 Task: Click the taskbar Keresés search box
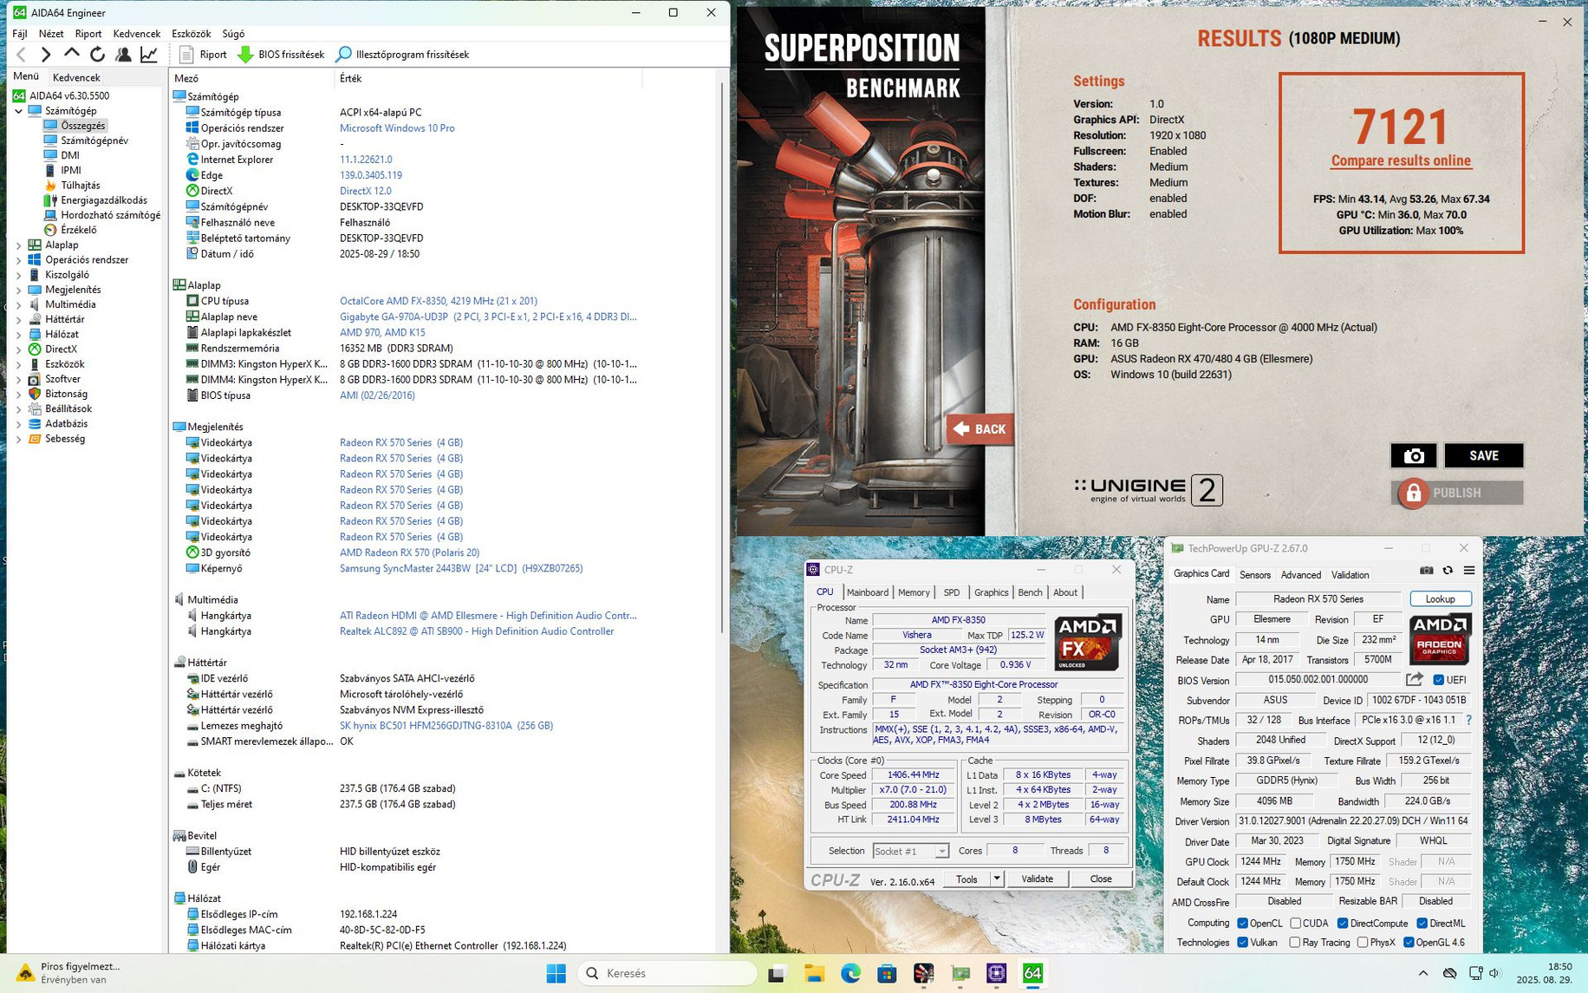click(666, 973)
